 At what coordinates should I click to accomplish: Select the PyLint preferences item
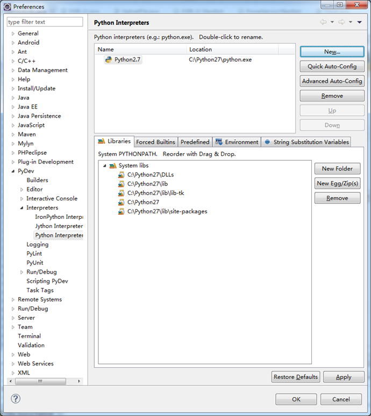[34, 254]
